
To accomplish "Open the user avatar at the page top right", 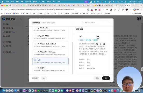I will point(139,19).
